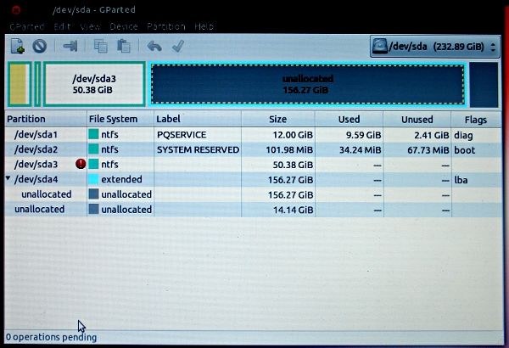Select the unallocated 156.27 GiB block in disk map
Viewport: 509px width, 348px height.
pyautogui.click(x=308, y=84)
